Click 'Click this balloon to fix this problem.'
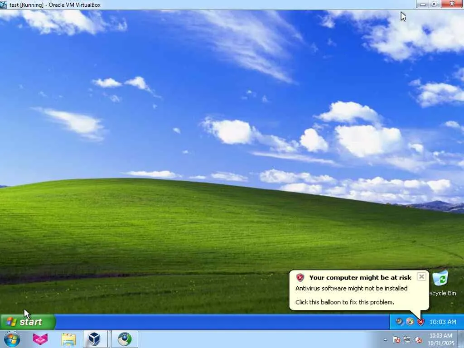 345,302
